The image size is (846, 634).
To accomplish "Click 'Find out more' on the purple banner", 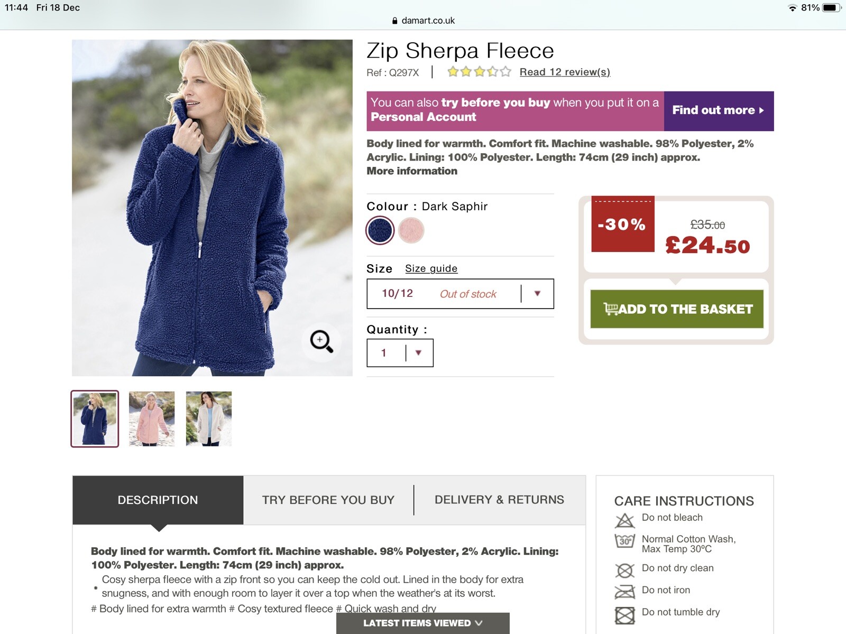I will point(716,110).
